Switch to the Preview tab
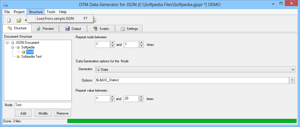This screenshot has width=300, height=127. pos(45,29)
